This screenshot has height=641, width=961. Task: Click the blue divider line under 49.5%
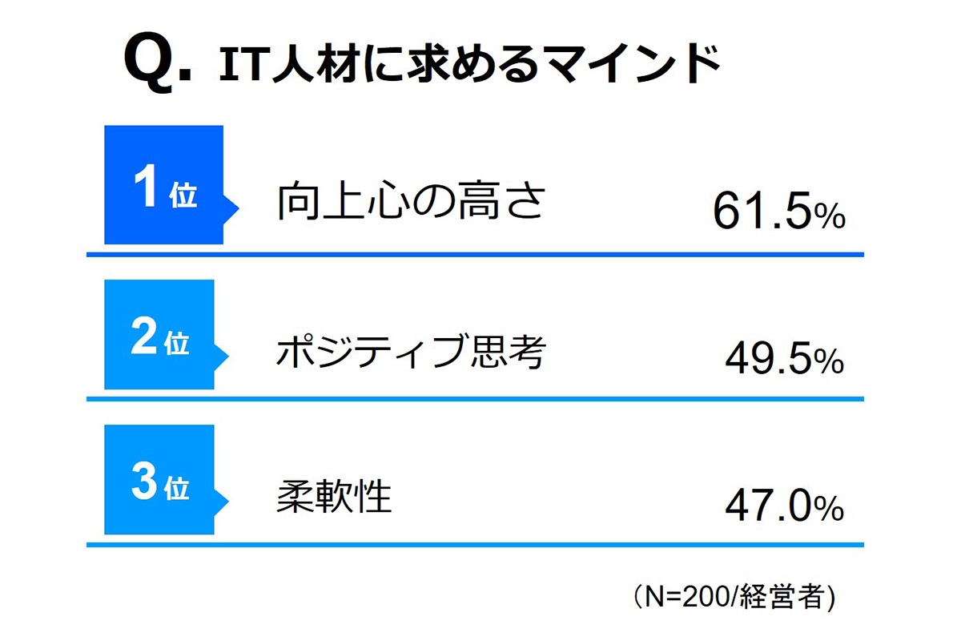[x=475, y=399]
